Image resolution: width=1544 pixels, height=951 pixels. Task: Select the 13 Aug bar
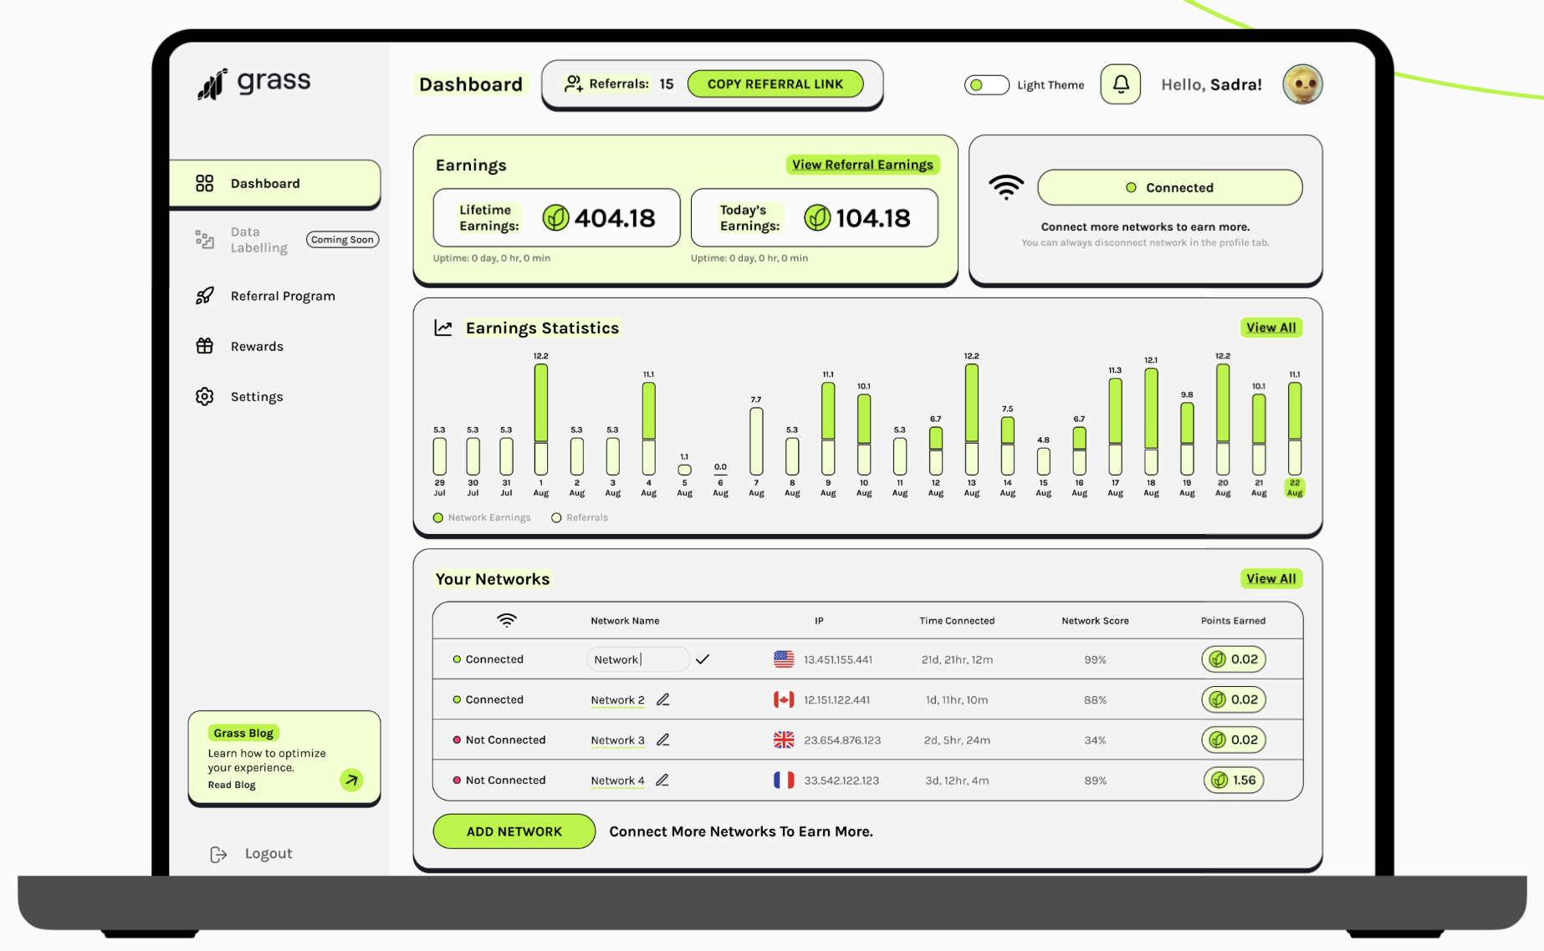(971, 420)
